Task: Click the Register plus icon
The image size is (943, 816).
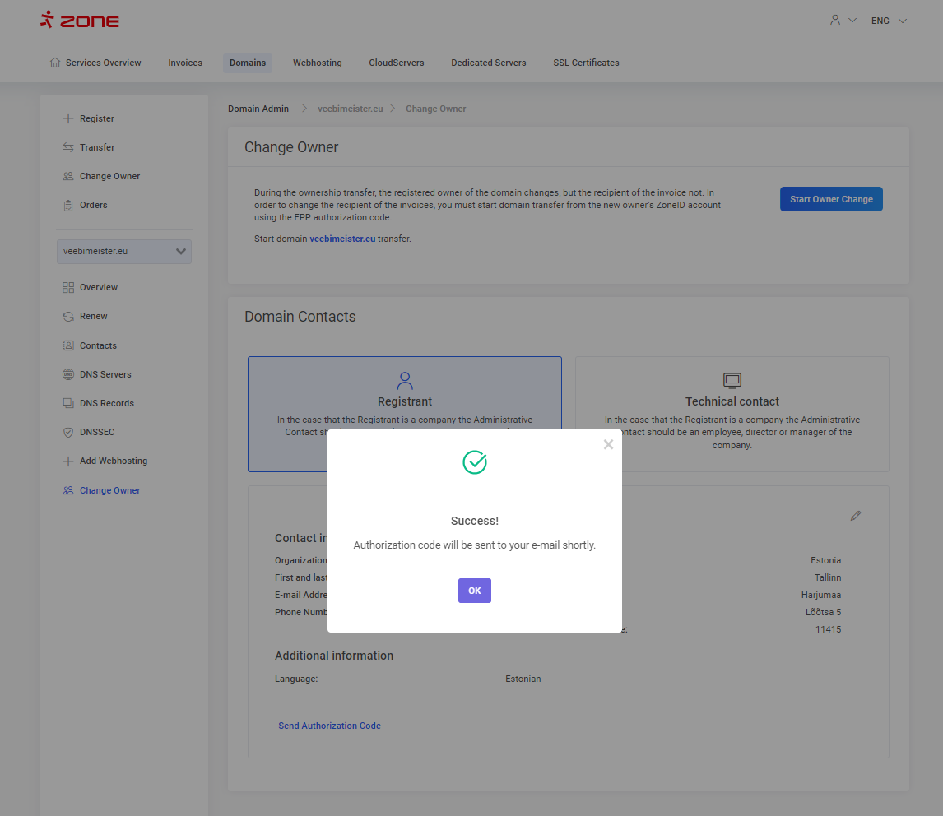Action: [x=68, y=118]
